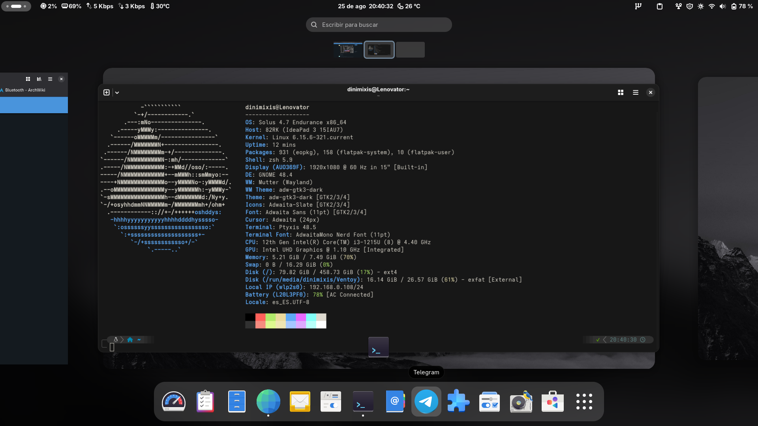Launch the checklist clipboard app in dock
Image resolution: width=758 pixels, height=426 pixels.
pos(205,402)
